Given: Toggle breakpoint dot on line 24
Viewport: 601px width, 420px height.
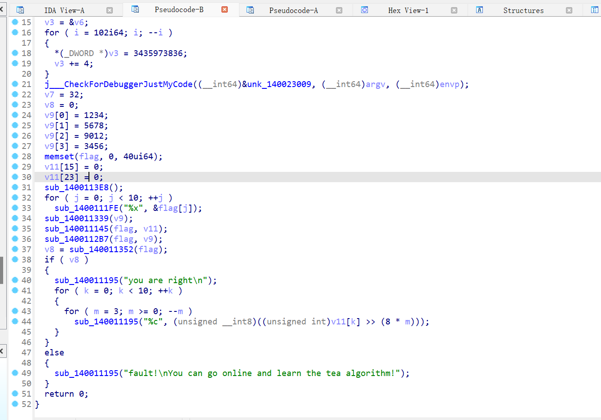Looking at the screenshot, I should point(15,115).
